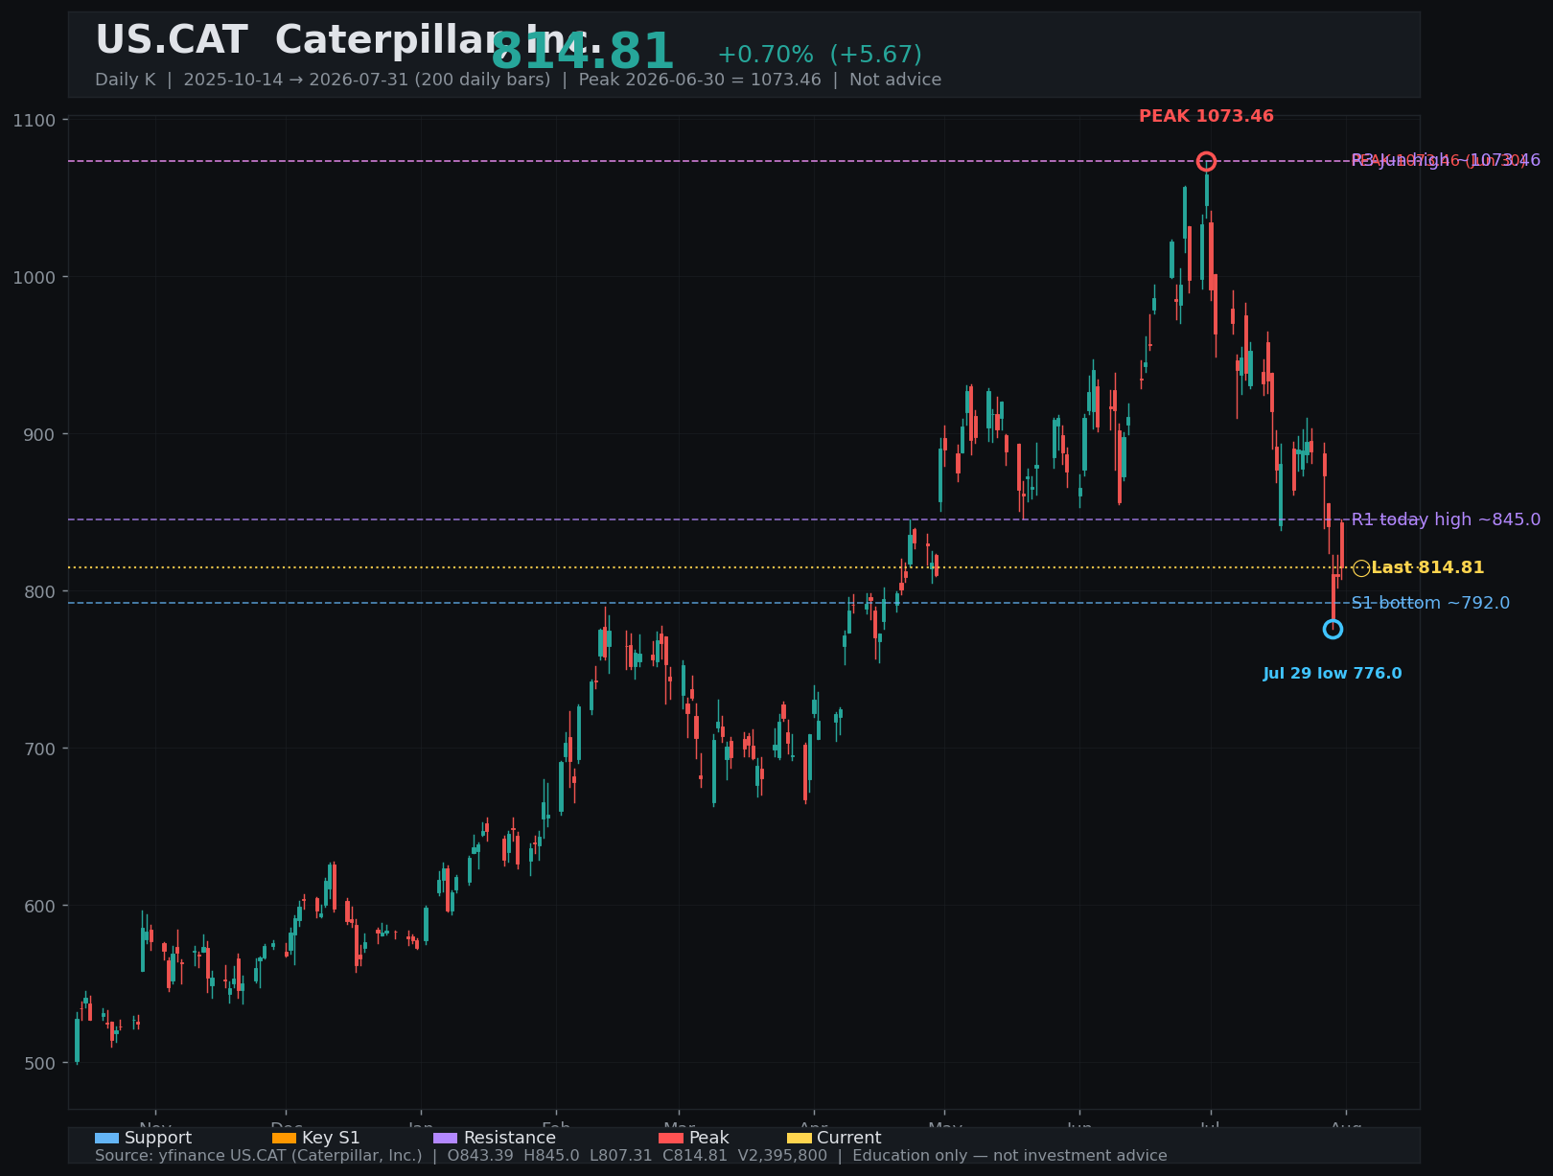1553x1176 pixels.
Task: Click the 1000 y-axis tick label
Action: pos(35,277)
